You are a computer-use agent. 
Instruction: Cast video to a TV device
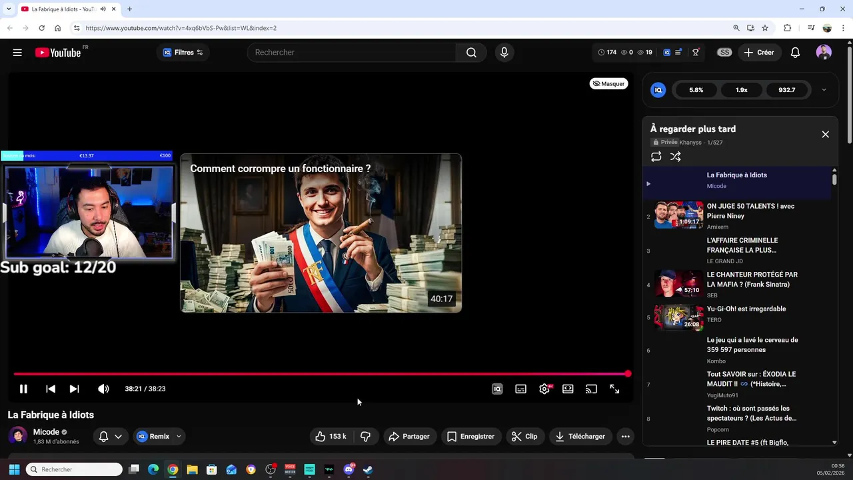coord(591,389)
